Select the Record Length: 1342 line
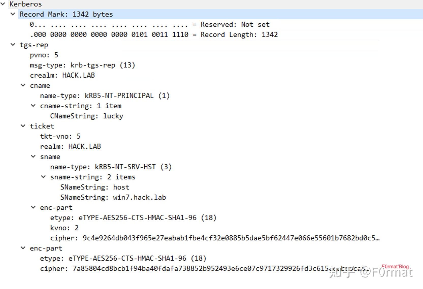The width and height of the screenshot is (423, 289). (x=154, y=35)
